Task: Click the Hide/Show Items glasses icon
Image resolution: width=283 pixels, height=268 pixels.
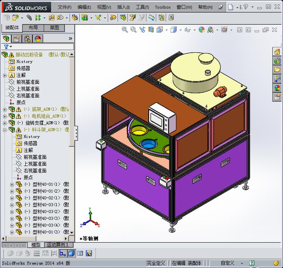Action: click(188, 30)
